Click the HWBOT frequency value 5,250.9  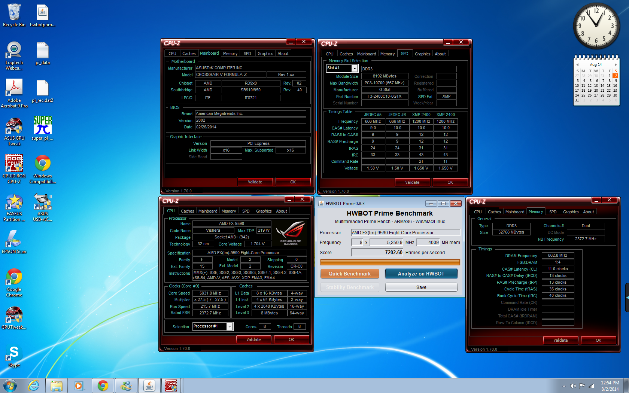click(x=387, y=242)
